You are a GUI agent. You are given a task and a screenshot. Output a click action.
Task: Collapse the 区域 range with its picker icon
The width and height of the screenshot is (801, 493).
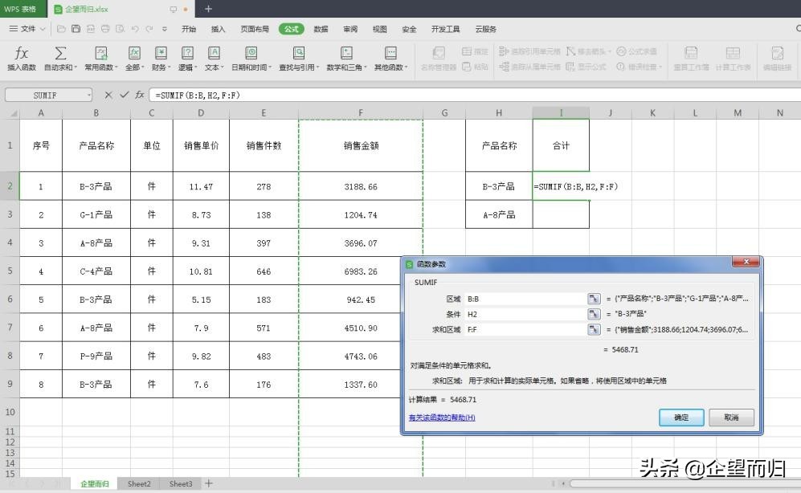[594, 298]
